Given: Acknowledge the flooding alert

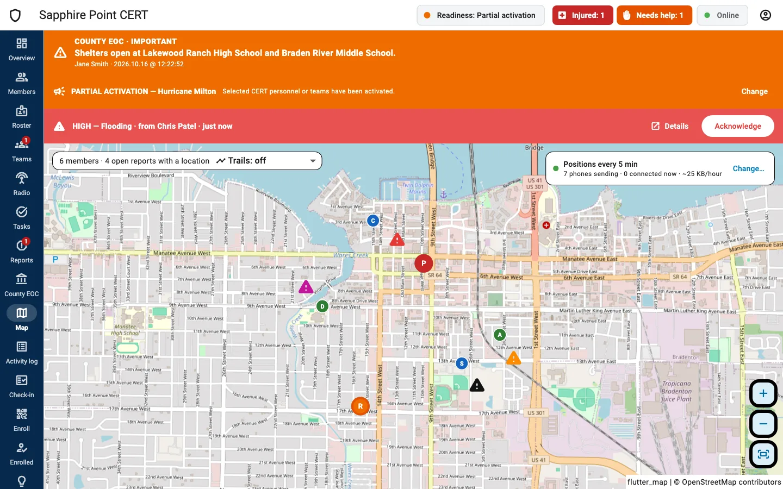Looking at the screenshot, I should [x=738, y=126].
